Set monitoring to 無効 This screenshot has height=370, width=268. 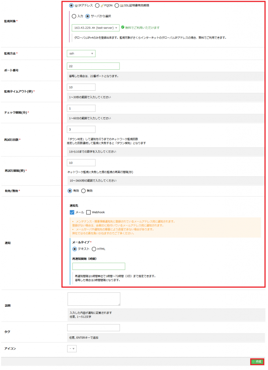point(83,191)
